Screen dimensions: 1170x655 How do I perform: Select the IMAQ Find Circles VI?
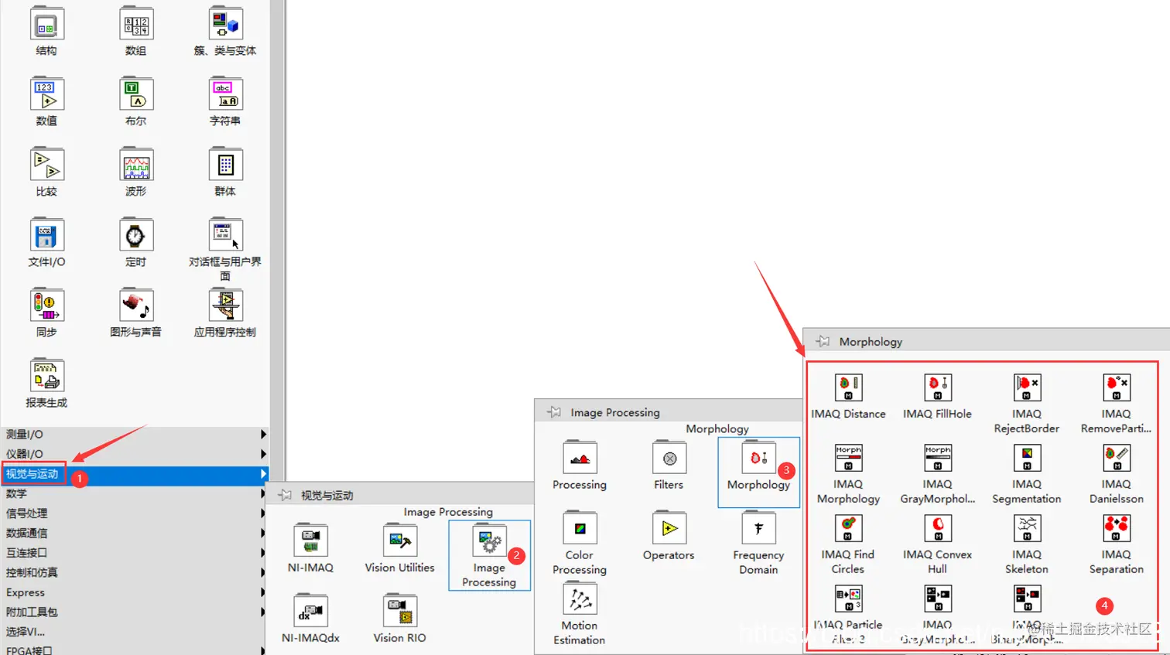point(849,528)
